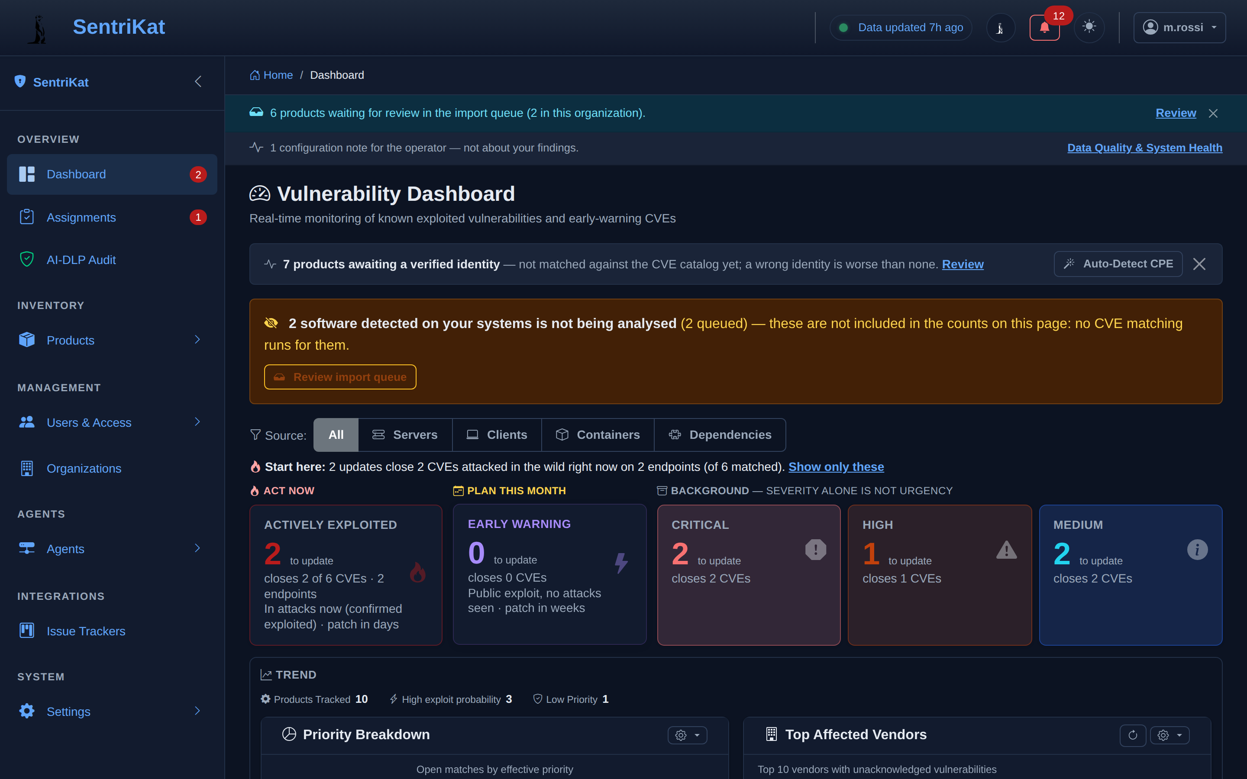Open Top Affected Vendors settings dropdown
Viewport: 1247px width, 779px height.
[1169, 735]
